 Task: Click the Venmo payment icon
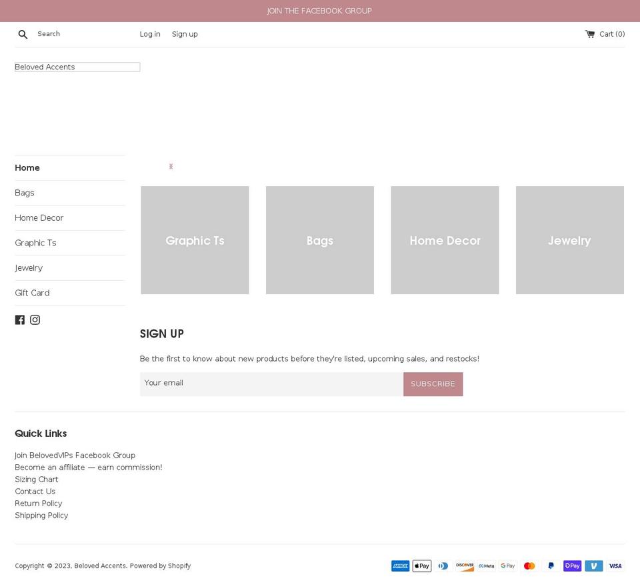point(593,566)
